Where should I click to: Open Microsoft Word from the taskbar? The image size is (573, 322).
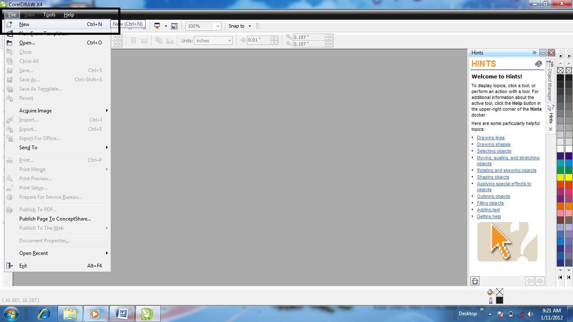[122, 314]
